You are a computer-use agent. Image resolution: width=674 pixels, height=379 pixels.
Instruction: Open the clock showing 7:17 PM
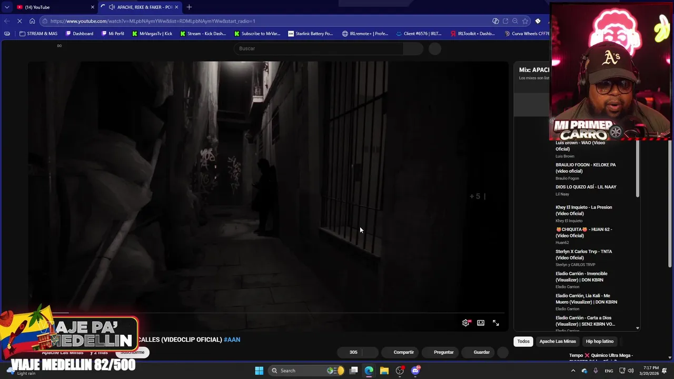click(x=650, y=371)
